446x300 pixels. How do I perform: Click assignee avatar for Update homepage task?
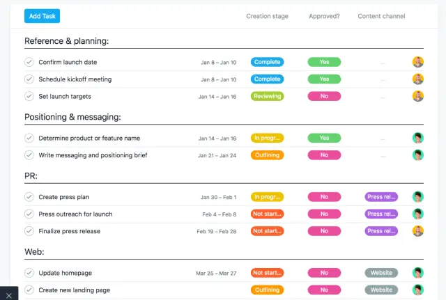pyautogui.click(x=417, y=273)
